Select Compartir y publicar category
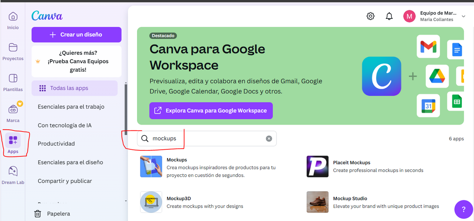The height and width of the screenshot is (221, 474). click(x=65, y=181)
